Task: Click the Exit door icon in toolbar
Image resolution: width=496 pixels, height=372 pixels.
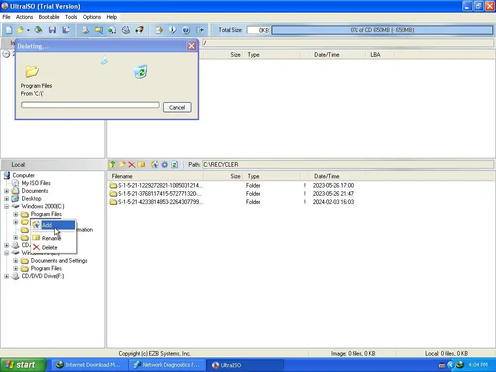Action: pyautogui.click(x=200, y=30)
